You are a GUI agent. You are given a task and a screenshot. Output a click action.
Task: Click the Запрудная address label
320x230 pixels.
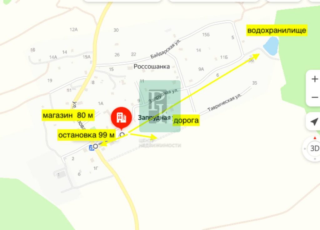click(155, 118)
